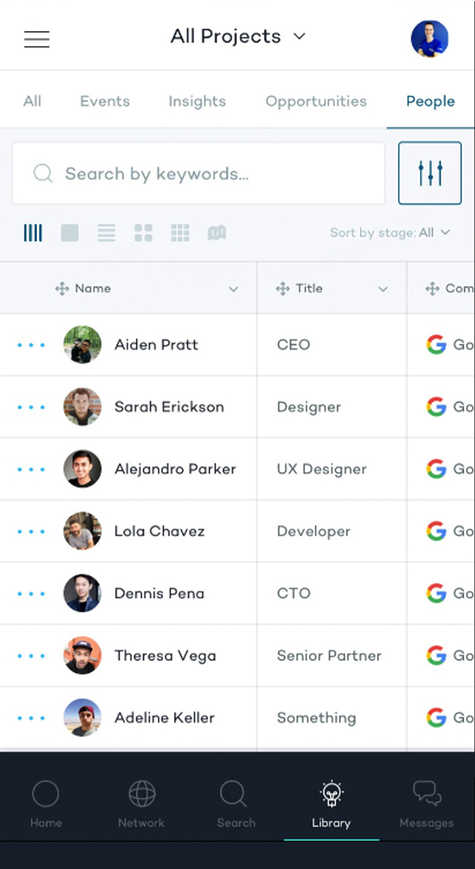Expand the Title column chevron

[x=383, y=289]
